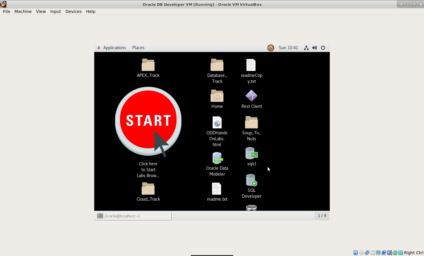424x256 pixels.
Task: Open the Database_Track folder
Action: (217, 65)
